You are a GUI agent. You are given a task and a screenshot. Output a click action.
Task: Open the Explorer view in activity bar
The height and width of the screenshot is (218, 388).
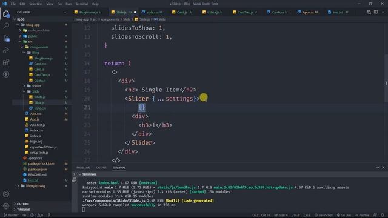6,14
